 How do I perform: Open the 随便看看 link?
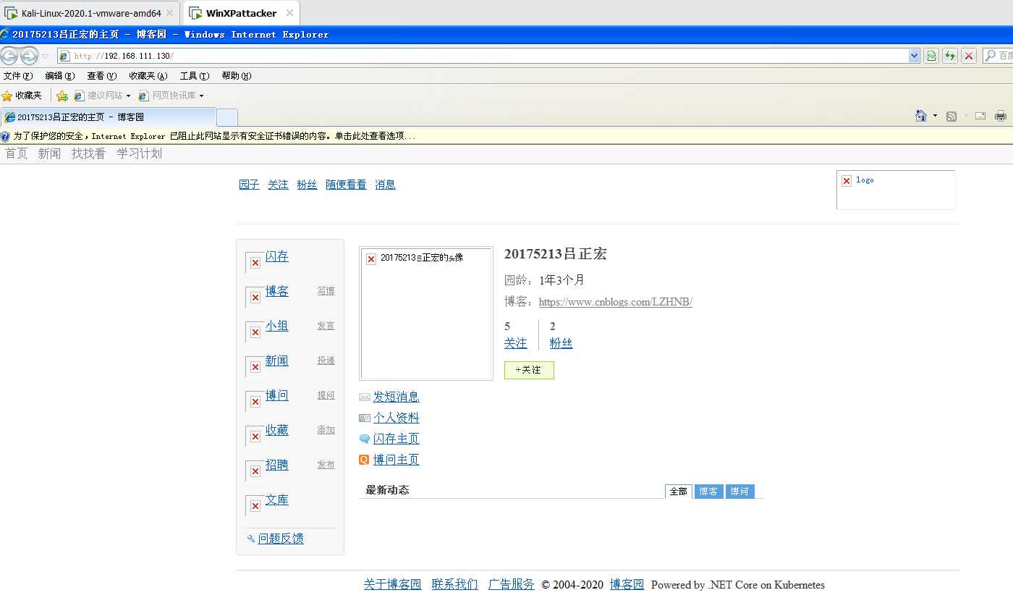(x=346, y=185)
